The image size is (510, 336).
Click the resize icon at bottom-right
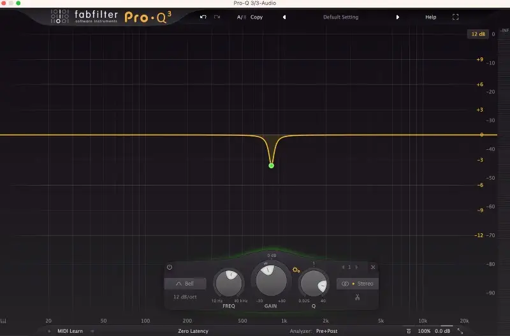coord(460,331)
